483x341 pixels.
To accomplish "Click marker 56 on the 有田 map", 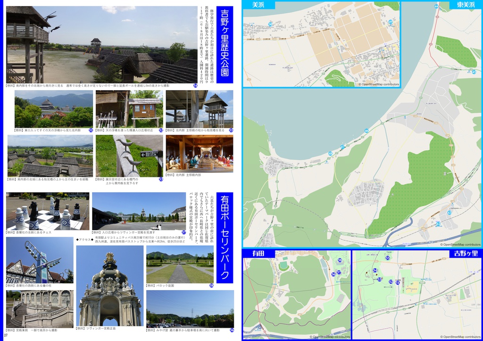I will pos(333,274).
